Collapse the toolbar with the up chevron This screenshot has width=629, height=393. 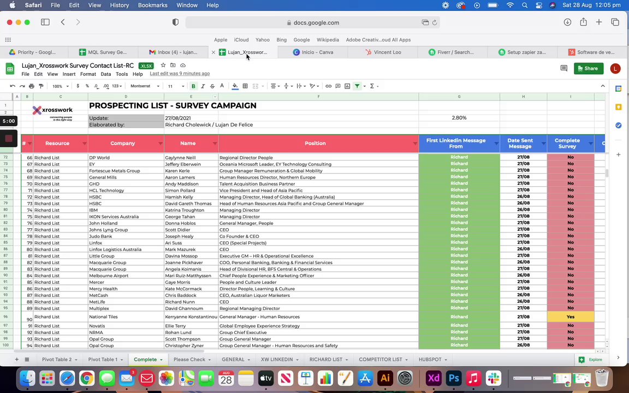click(603, 86)
